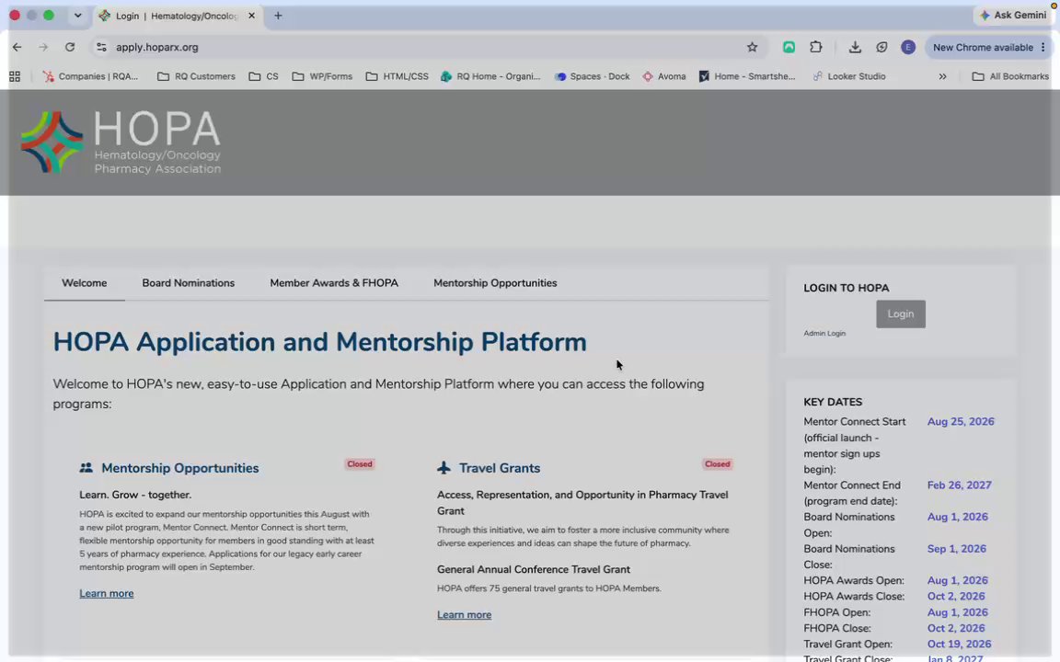Go back using browser back arrow
1060x662 pixels.
(x=17, y=47)
